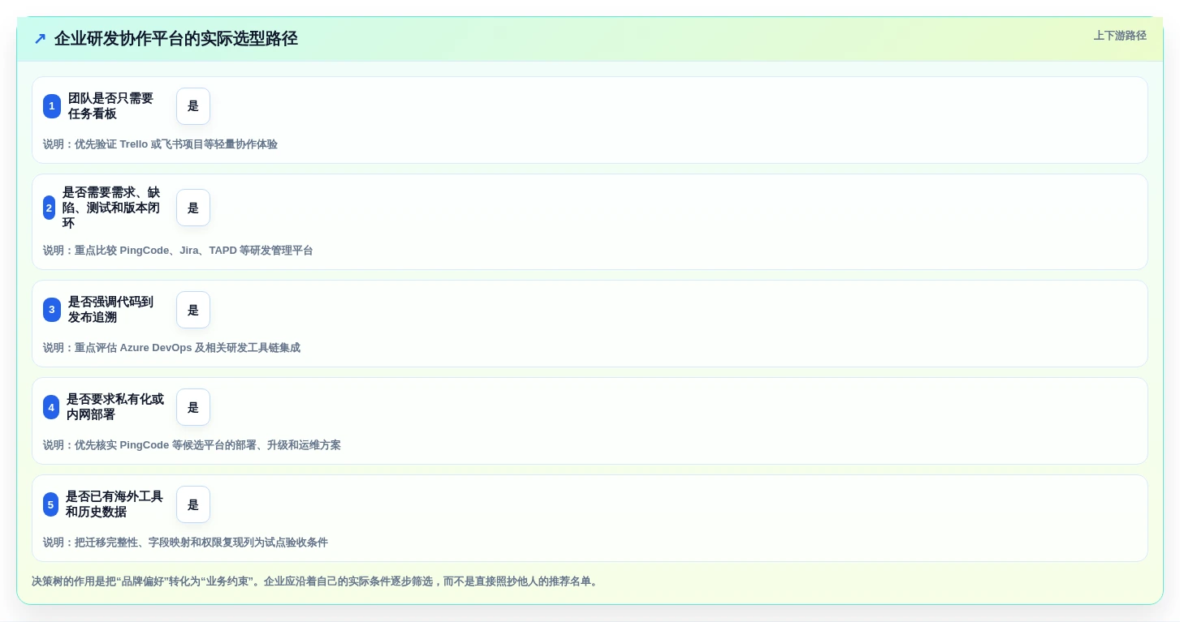Click the note about Azure DevOps 工具链集成
The width and height of the screenshot is (1180, 622).
[x=171, y=348]
